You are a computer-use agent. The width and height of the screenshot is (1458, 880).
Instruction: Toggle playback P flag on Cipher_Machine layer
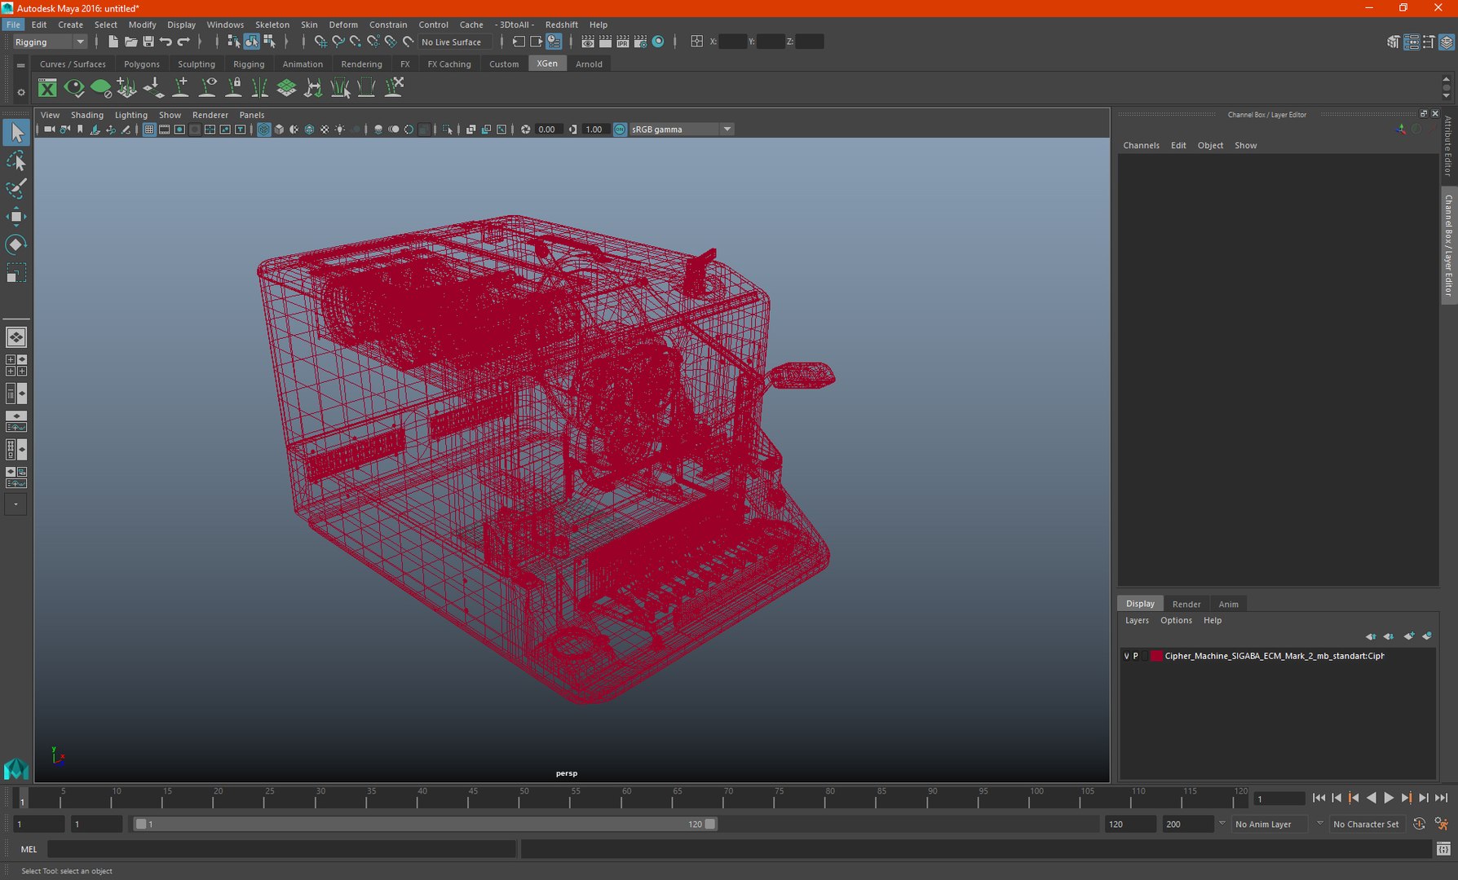pos(1135,656)
